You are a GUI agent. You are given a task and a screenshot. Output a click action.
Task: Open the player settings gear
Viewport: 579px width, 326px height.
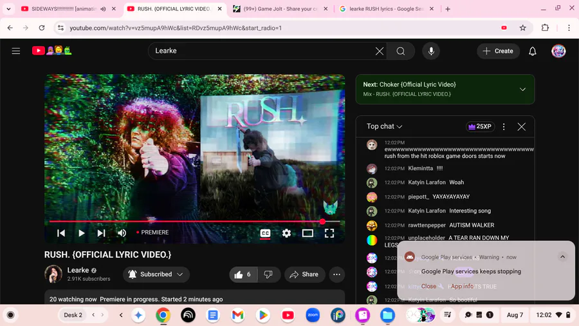coord(286,233)
